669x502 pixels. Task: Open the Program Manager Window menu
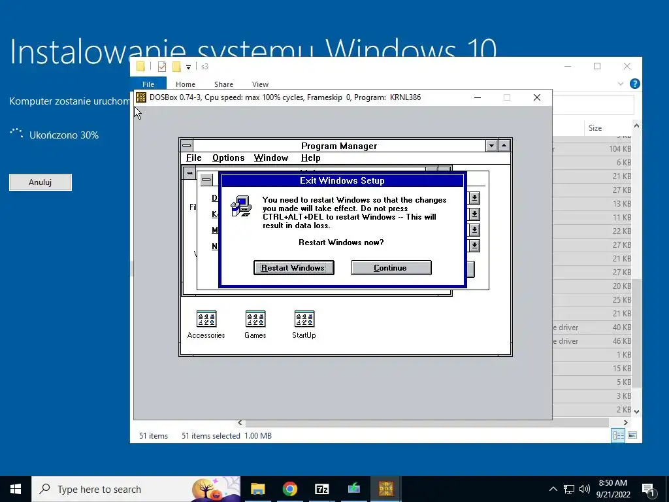click(271, 158)
